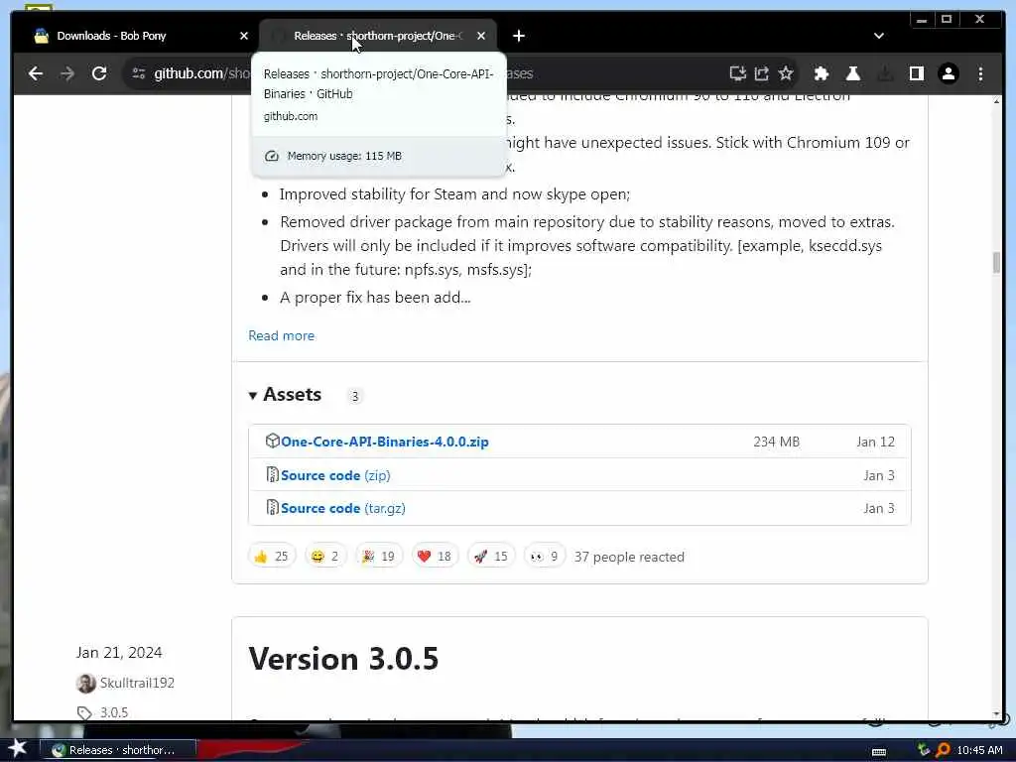The width and height of the screenshot is (1016, 762).
Task: Open the extensions puzzle-piece menu
Action: point(822,73)
